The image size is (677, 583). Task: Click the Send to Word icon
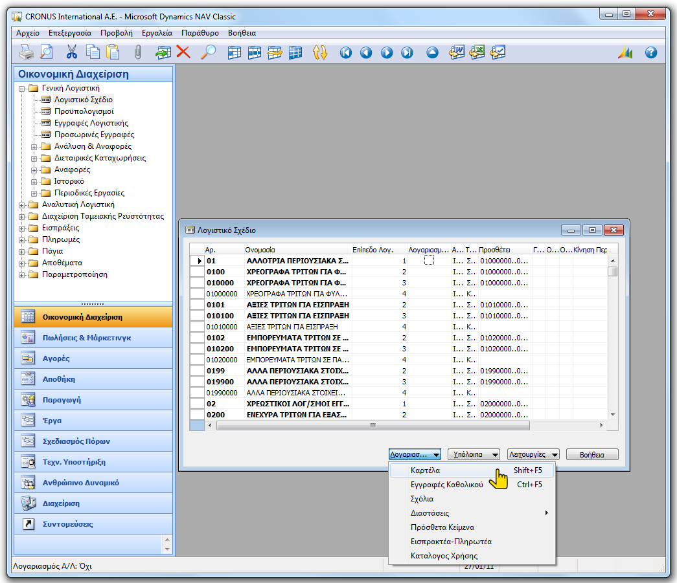[x=457, y=52]
